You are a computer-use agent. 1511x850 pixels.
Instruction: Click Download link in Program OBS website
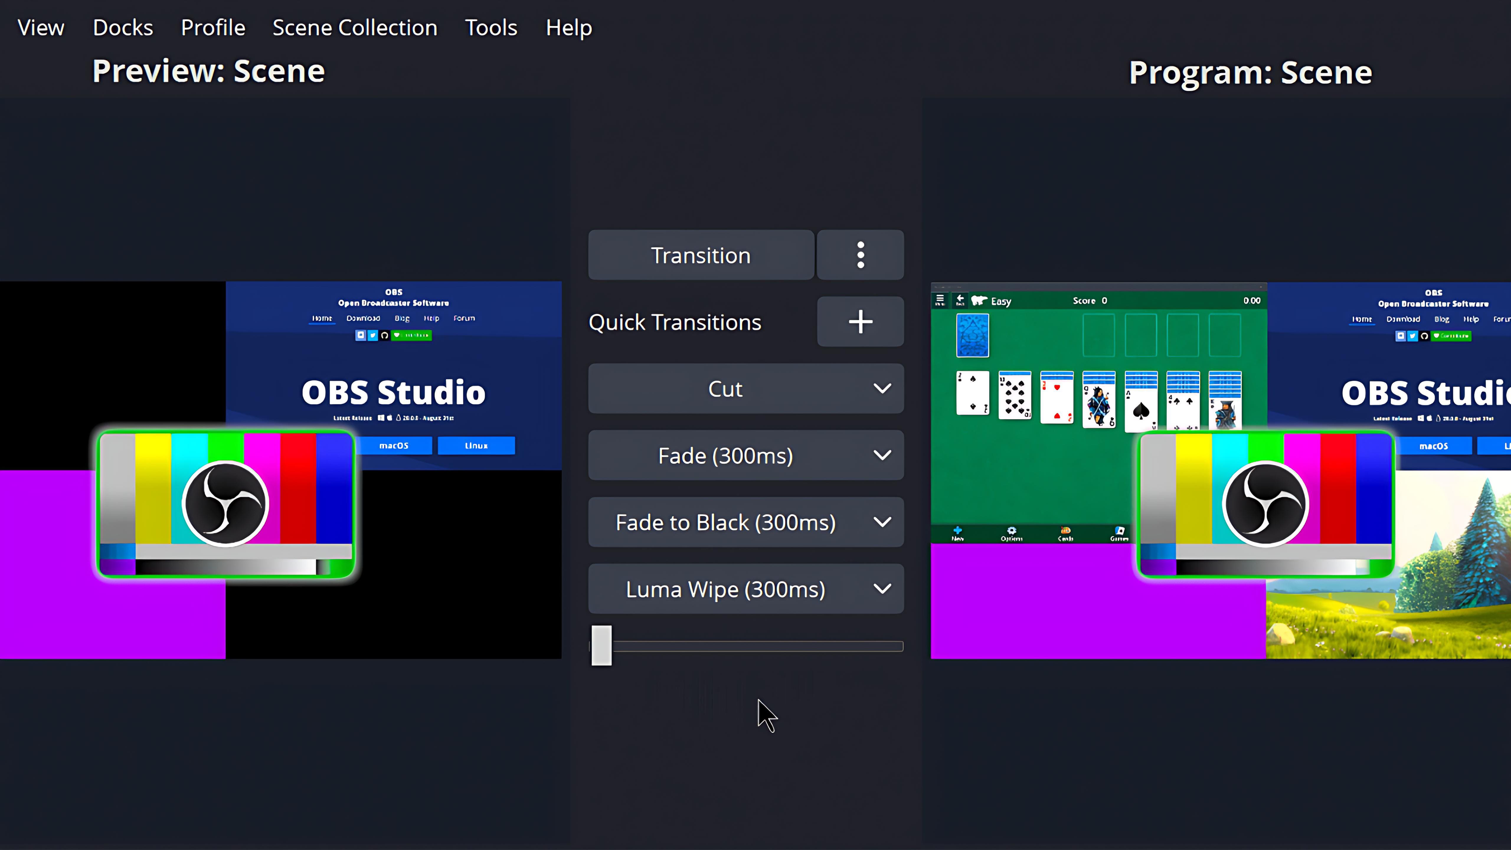point(1403,320)
